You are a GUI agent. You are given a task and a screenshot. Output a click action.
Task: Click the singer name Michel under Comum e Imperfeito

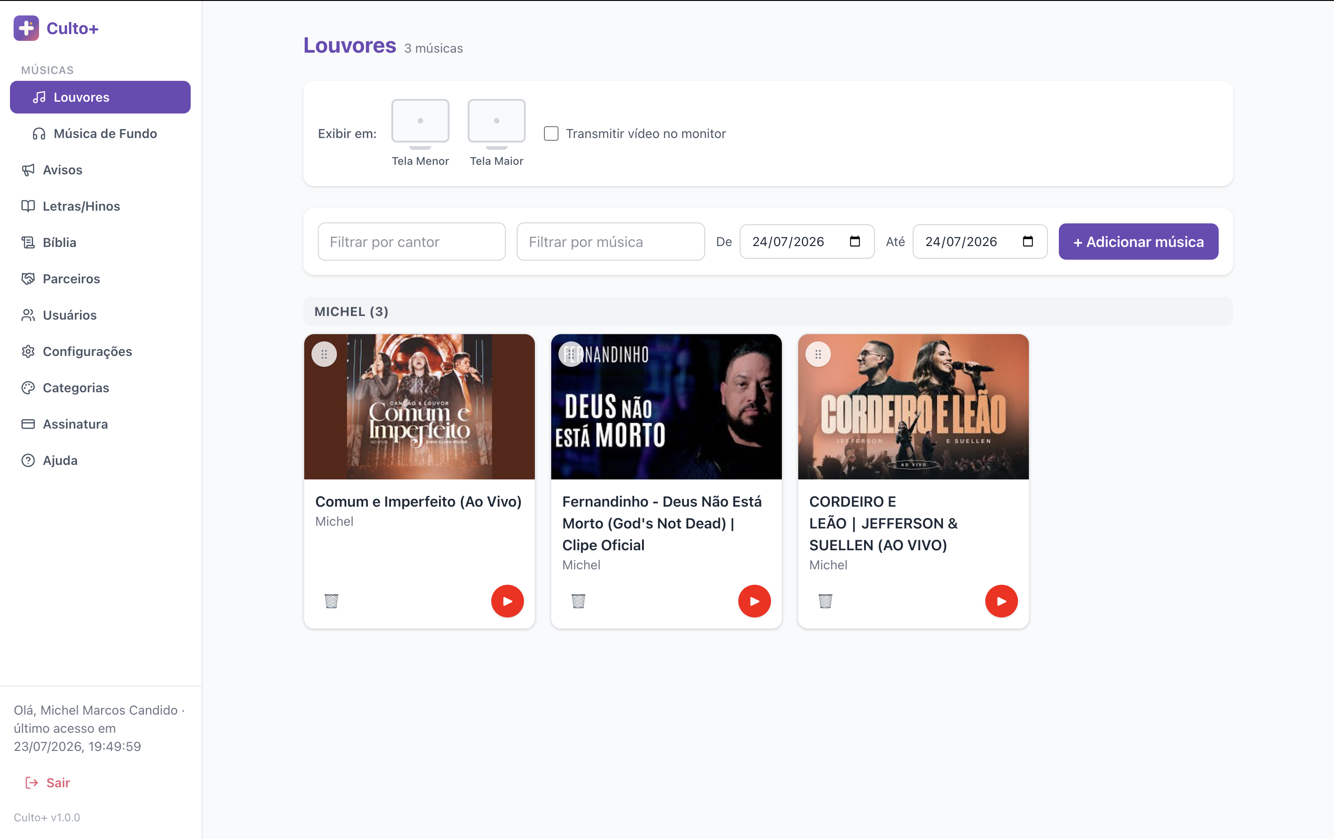point(334,521)
